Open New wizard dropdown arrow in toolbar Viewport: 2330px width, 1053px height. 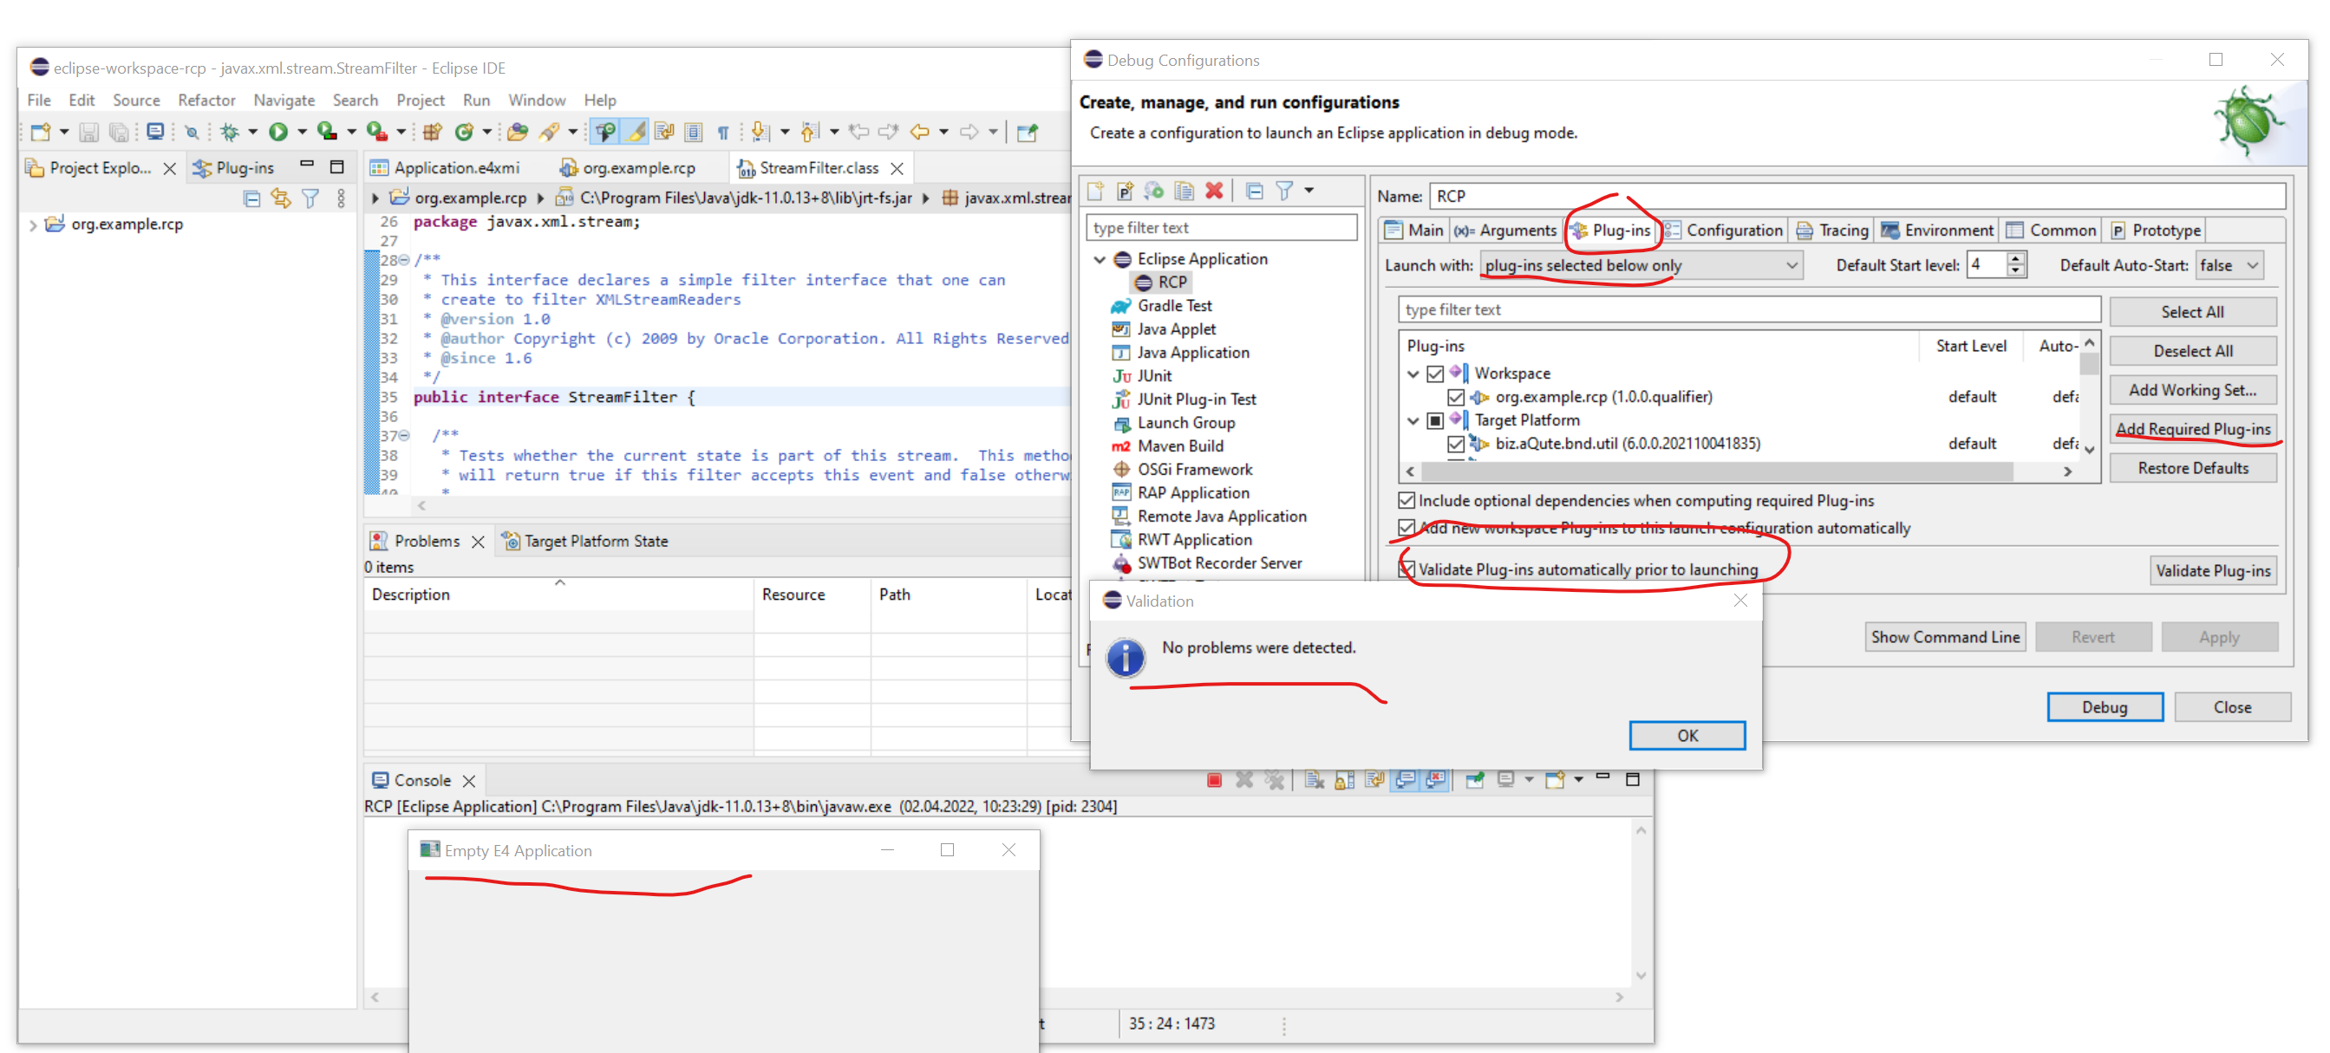(63, 132)
